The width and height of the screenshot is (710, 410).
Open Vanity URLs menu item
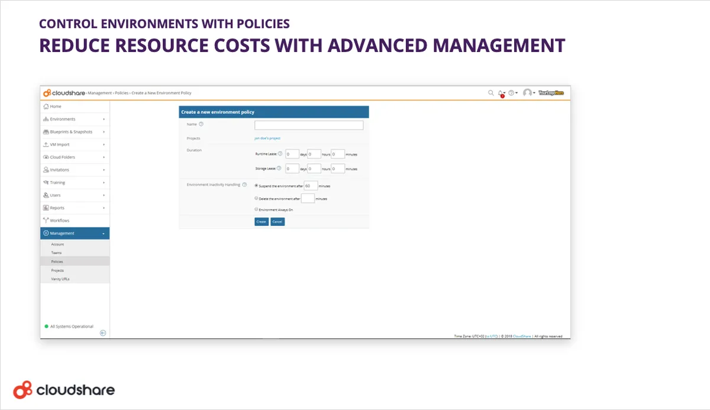coord(75,279)
